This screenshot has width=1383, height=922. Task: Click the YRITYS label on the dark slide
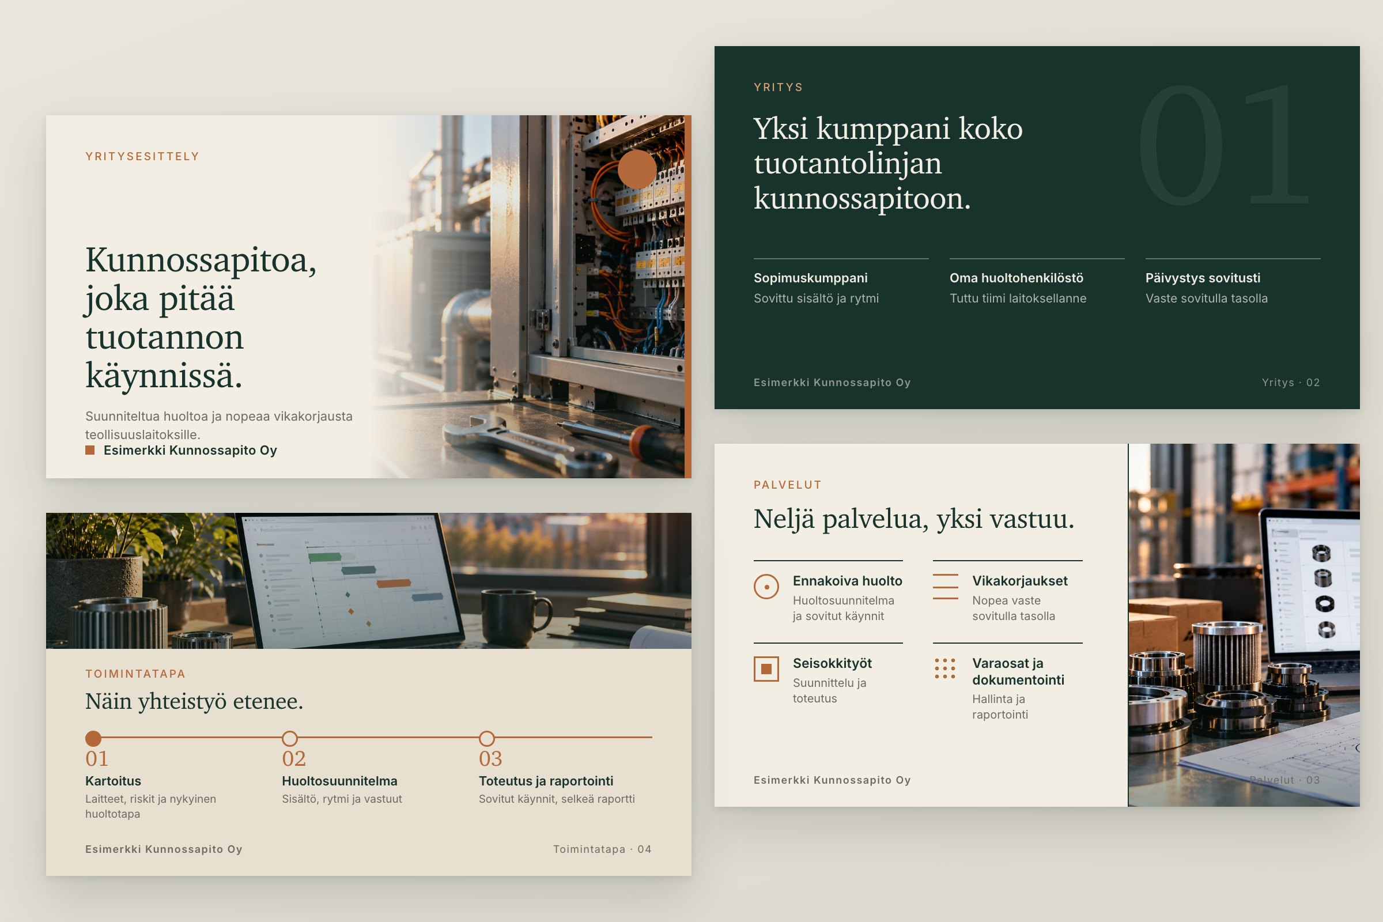(x=779, y=87)
